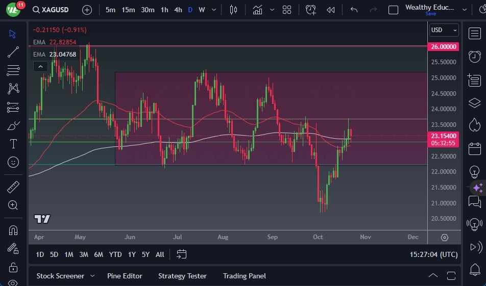Open the emoji icons tool
This screenshot has width=486, height=286.
[13, 162]
